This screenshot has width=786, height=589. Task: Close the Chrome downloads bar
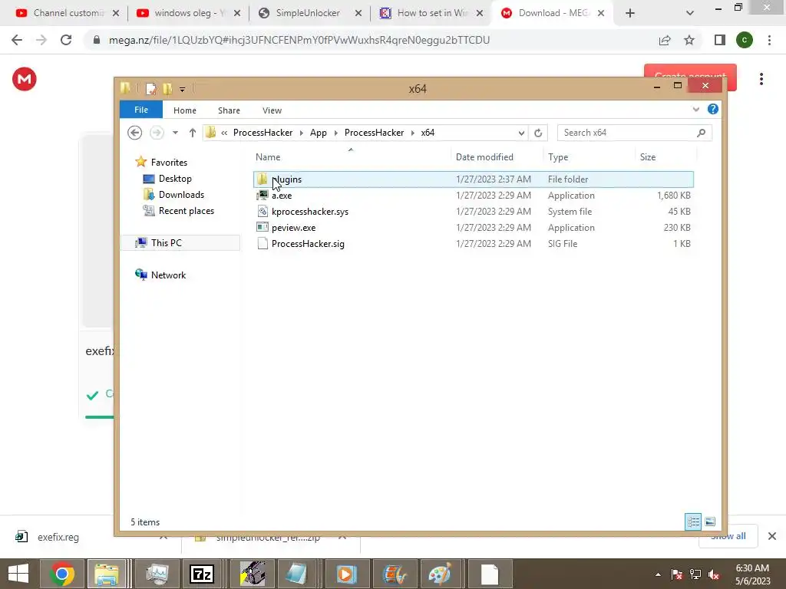(772, 536)
